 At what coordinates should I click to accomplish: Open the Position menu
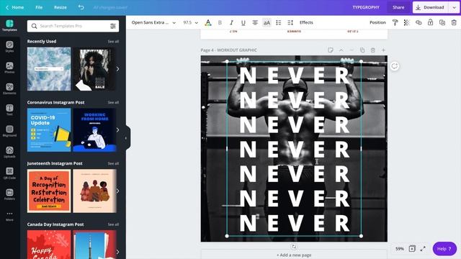377,22
